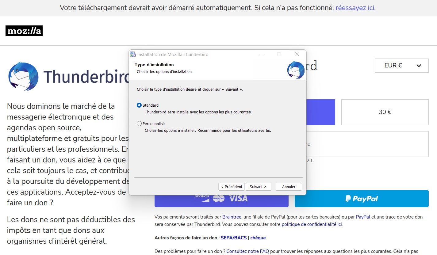Click in the custom amount input field
This screenshot has width=437, height=255.
click(368, 144)
